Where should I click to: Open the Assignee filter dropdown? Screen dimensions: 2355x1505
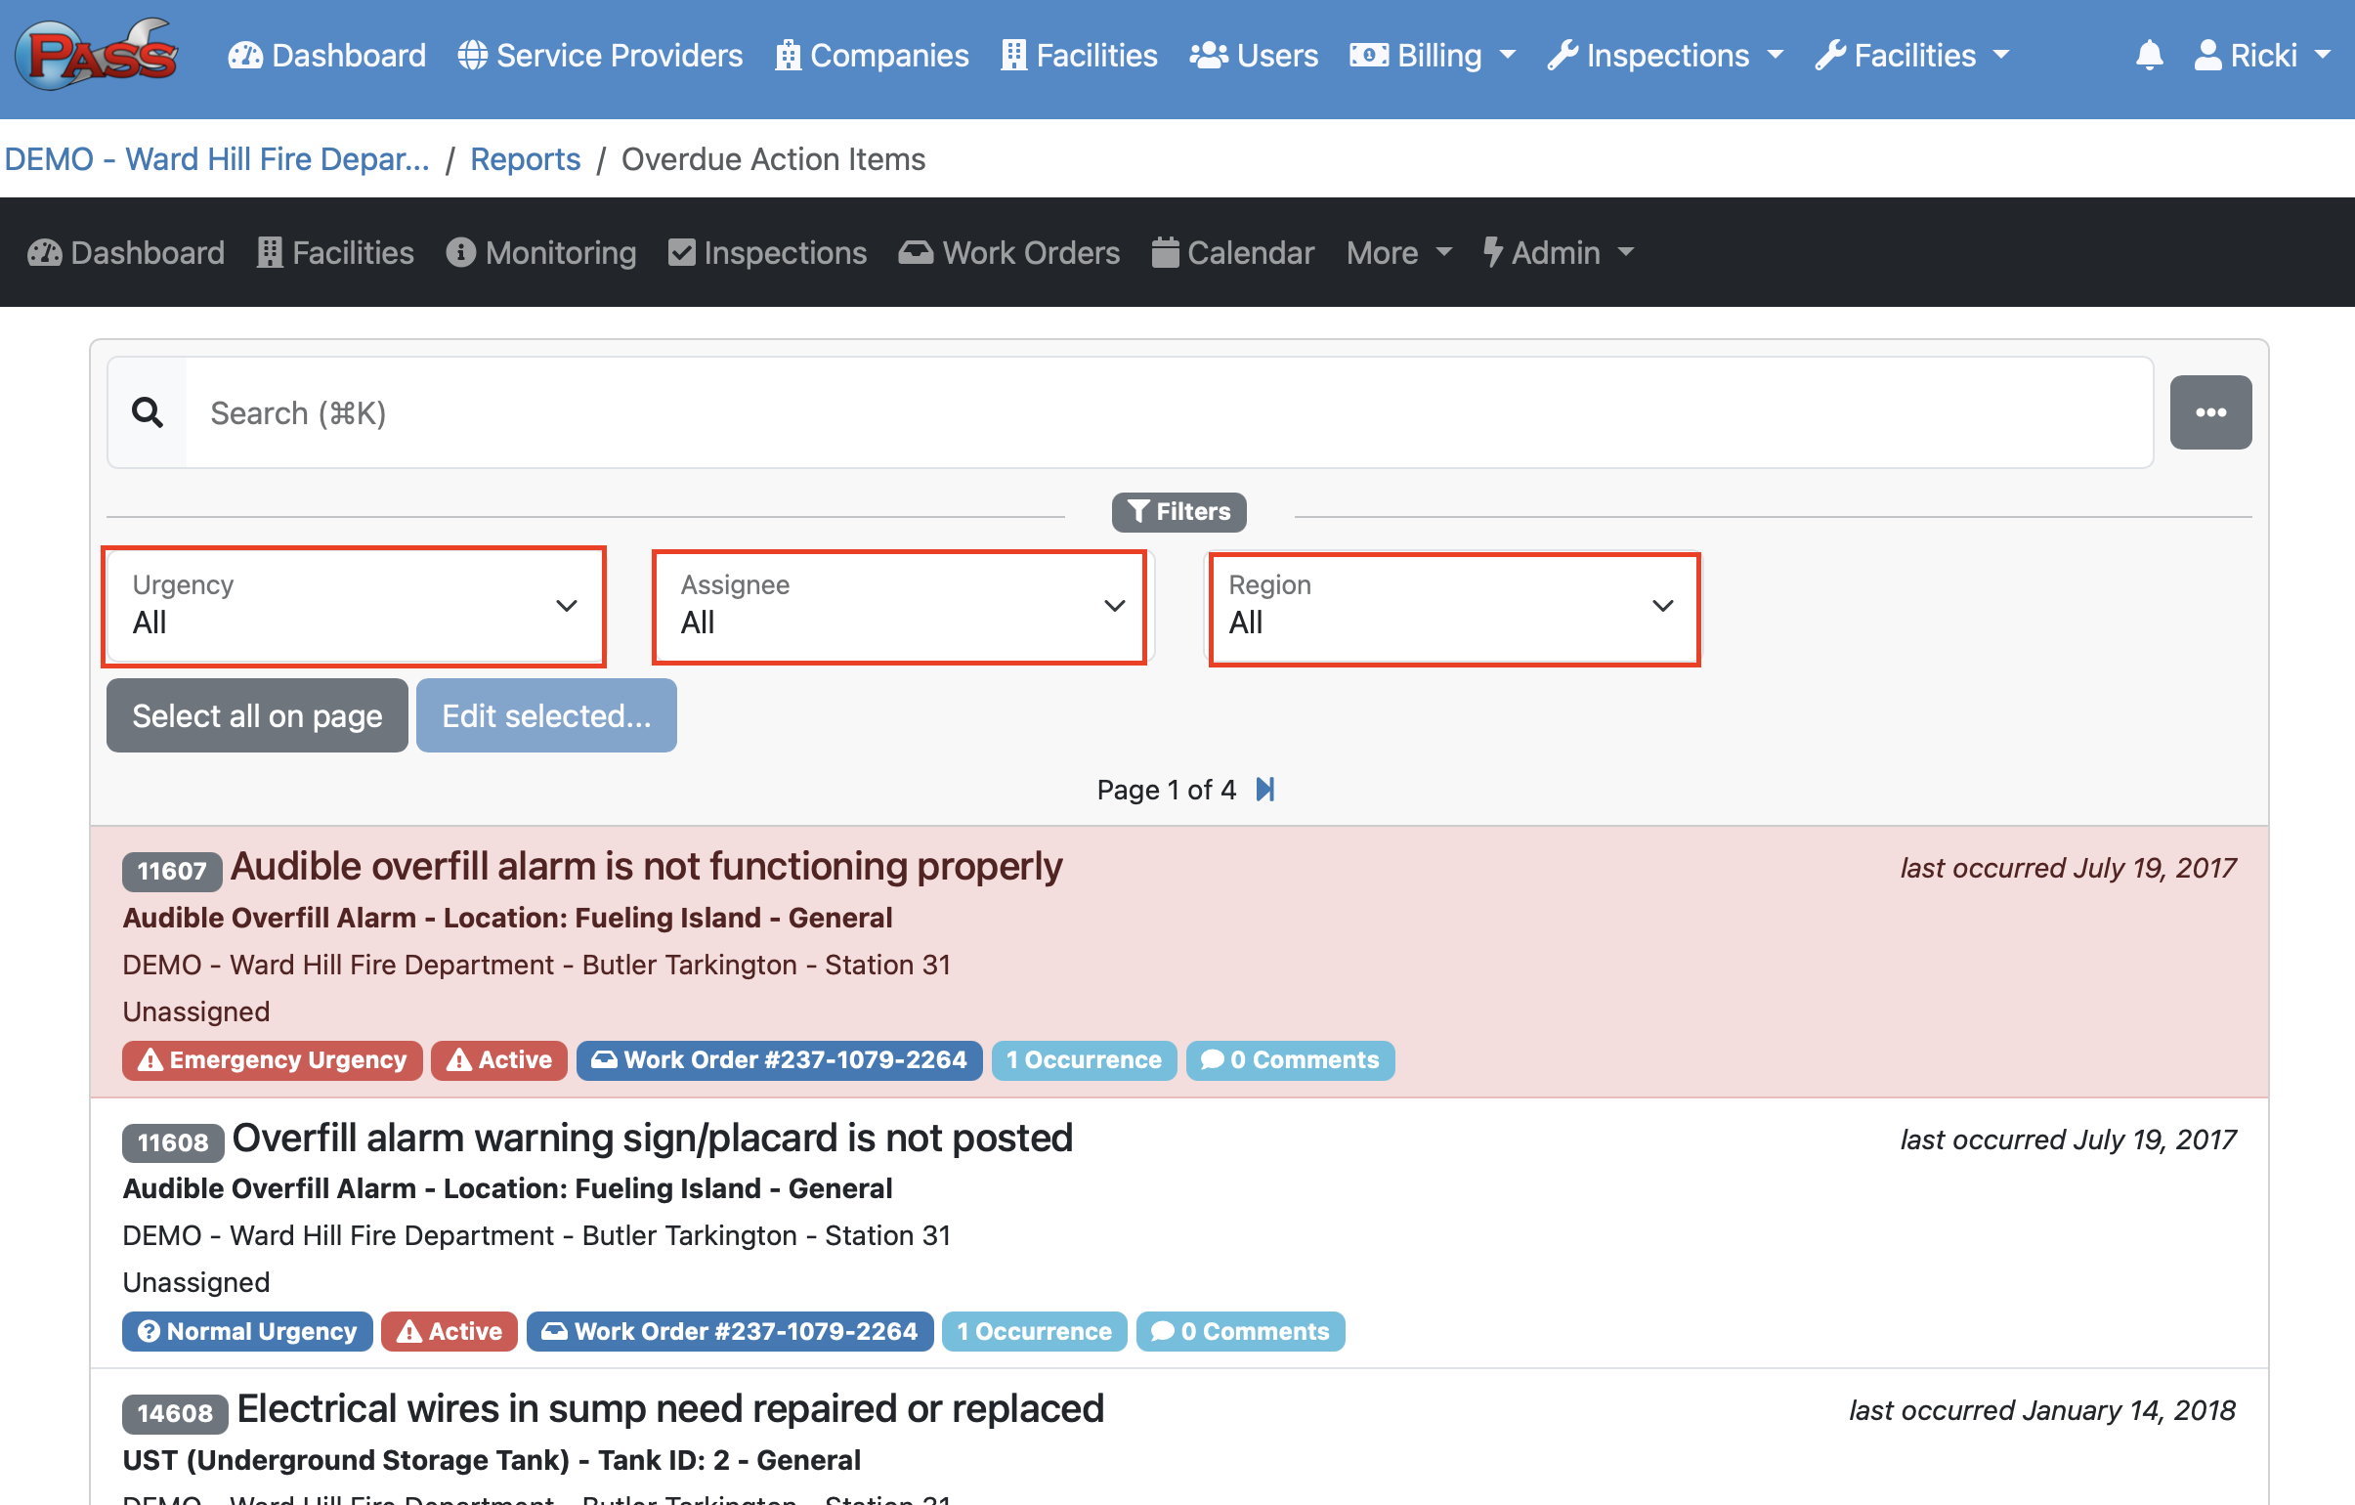pos(900,606)
